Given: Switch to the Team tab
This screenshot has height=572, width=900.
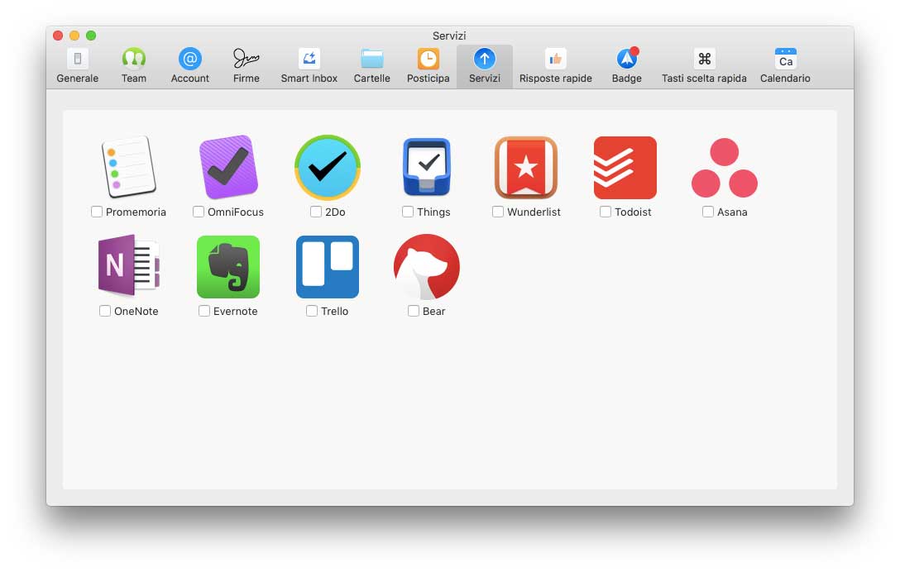Looking at the screenshot, I should pyautogui.click(x=134, y=67).
